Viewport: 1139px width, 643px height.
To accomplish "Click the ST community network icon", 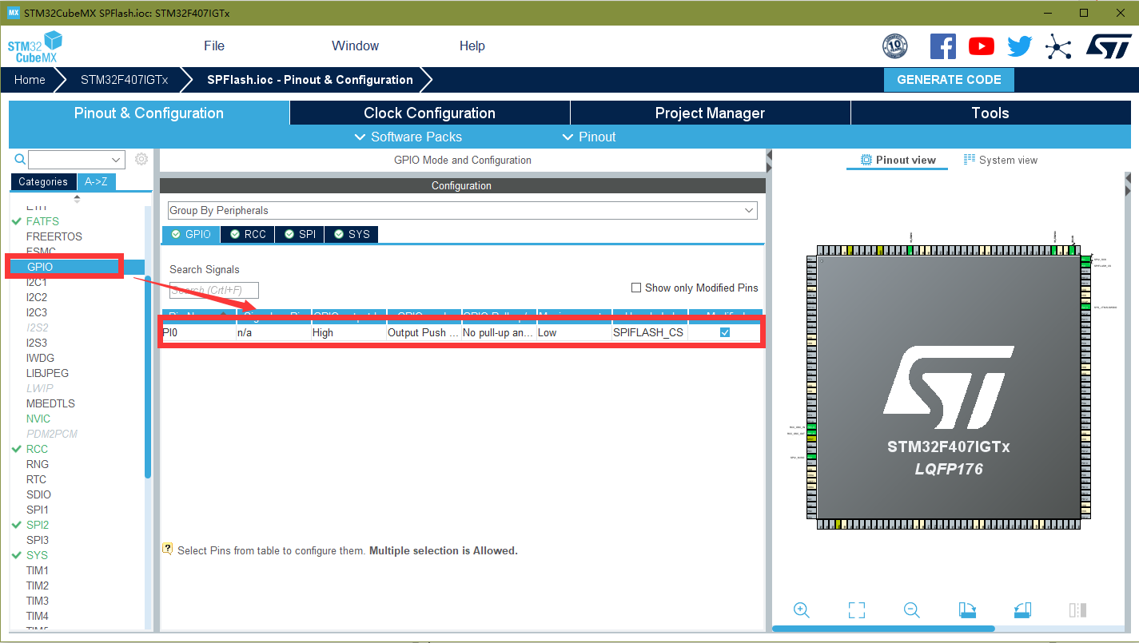I will click(1058, 47).
